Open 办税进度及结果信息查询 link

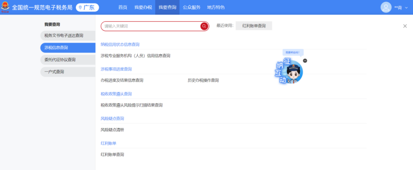click(122, 80)
